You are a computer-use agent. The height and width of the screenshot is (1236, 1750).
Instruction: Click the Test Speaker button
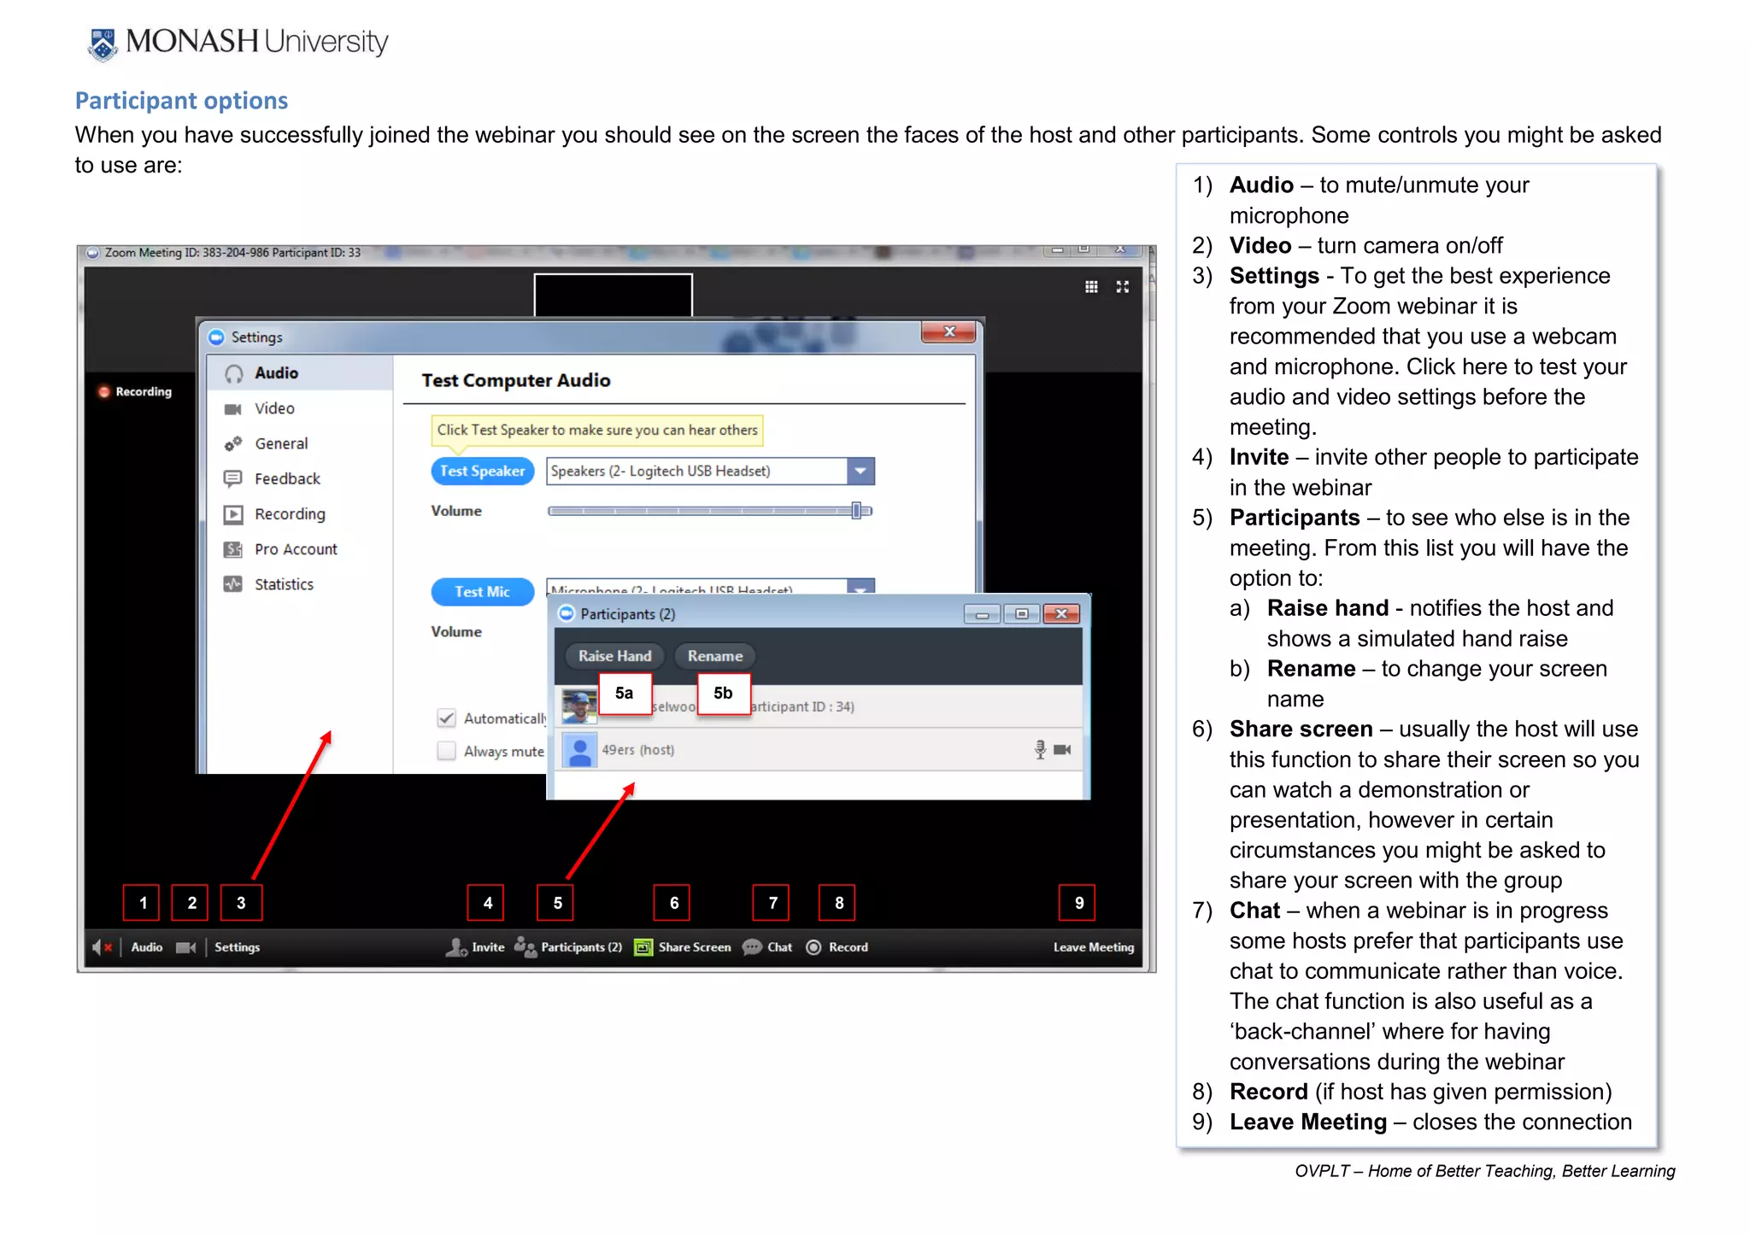point(482,471)
